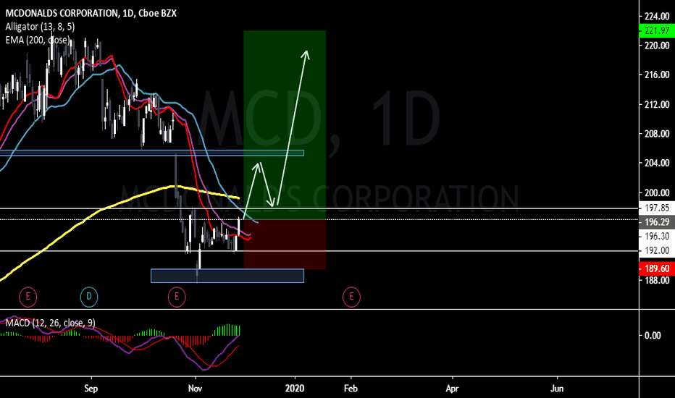Click the 196.30 price label

(x=657, y=236)
